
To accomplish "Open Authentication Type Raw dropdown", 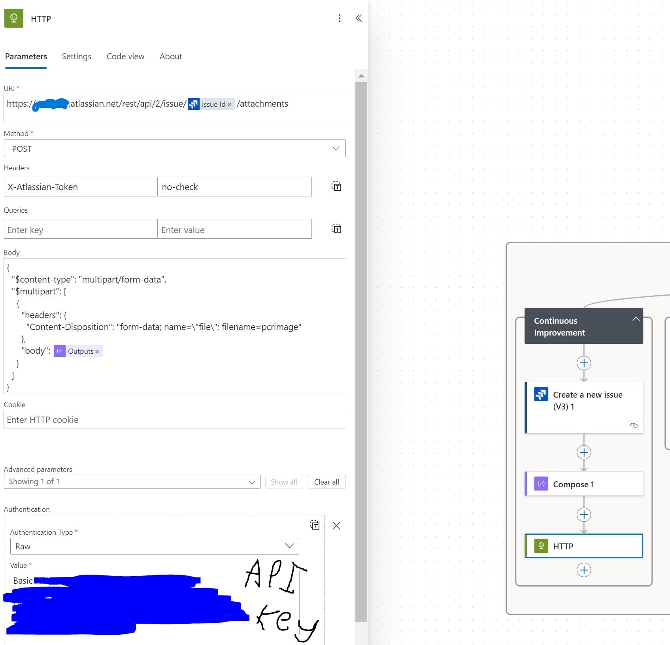I will (x=155, y=546).
